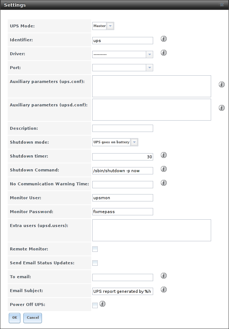The width and height of the screenshot is (229, 329).
Task: Click info icon for Shutdown Command
Action: (x=164, y=169)
